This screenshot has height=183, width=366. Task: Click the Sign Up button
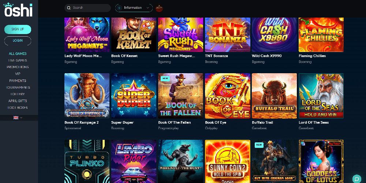tap(18, 29)
